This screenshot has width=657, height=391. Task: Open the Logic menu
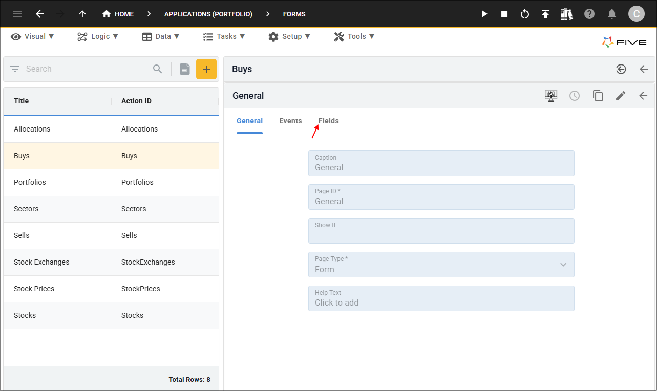pyautogui.click(x=98, y=36)
